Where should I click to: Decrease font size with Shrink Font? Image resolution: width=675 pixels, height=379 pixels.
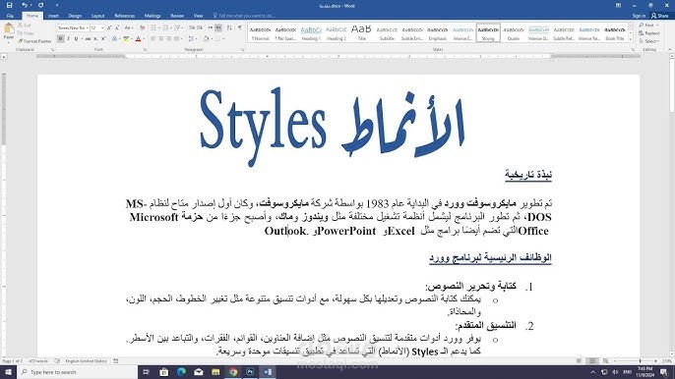(x=117, y=27)
